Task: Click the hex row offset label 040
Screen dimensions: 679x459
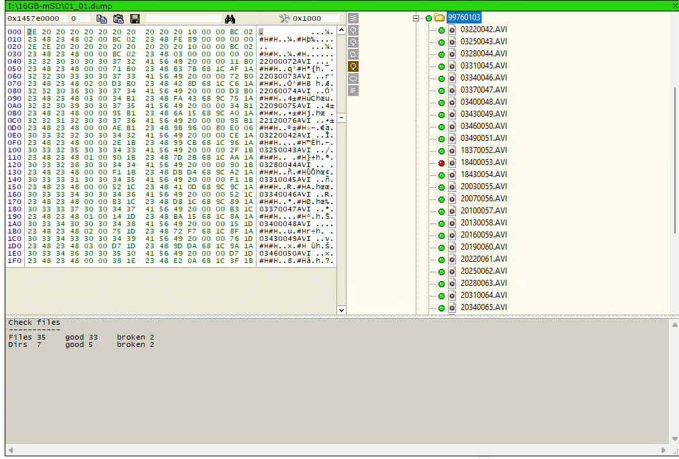Action: [15, 62]
